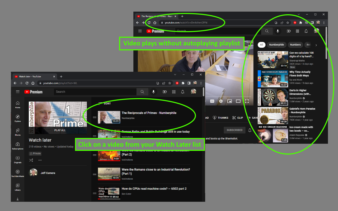Click the search magnifier in Watch later window

click(x=142, y=92)
